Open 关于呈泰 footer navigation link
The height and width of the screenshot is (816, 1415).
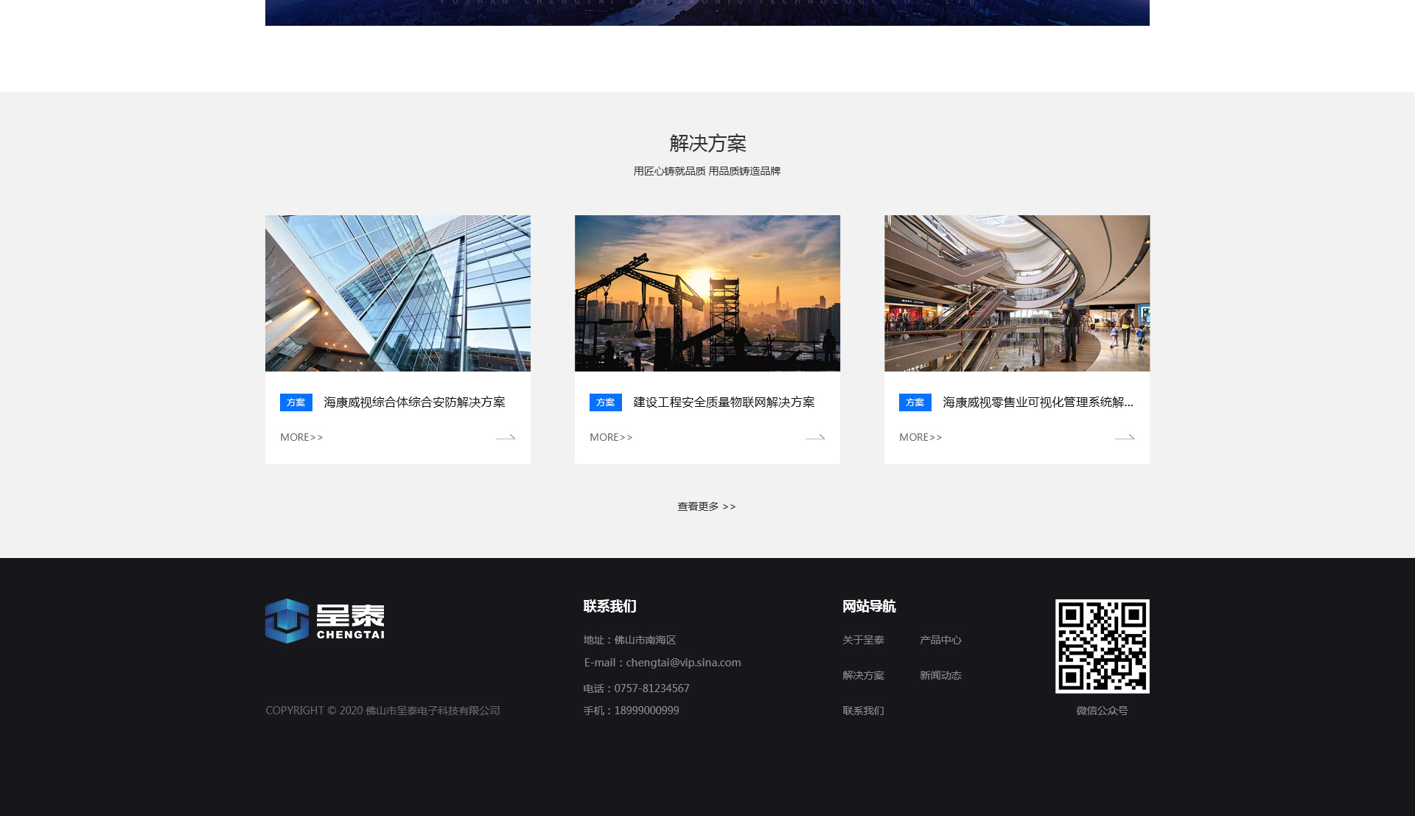pos(863,640)
